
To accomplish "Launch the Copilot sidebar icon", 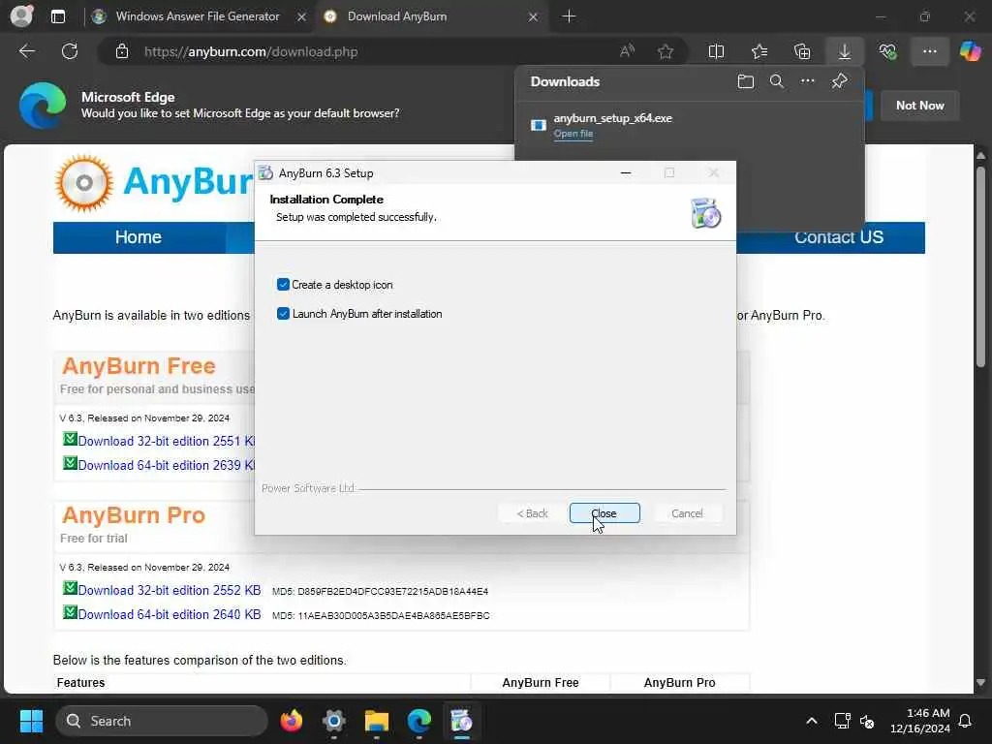I will 970,52.
